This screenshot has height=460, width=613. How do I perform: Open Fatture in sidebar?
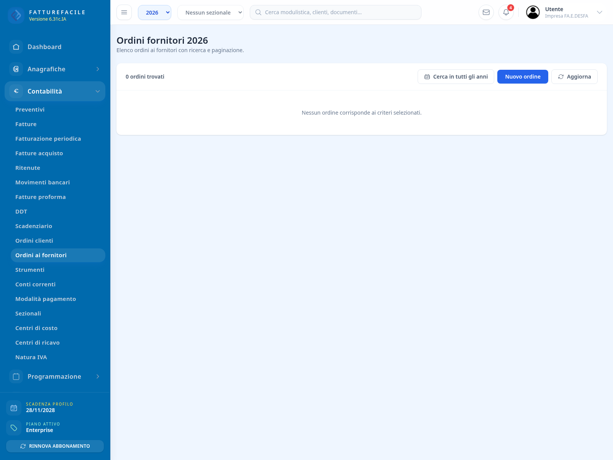click(58, 124)
